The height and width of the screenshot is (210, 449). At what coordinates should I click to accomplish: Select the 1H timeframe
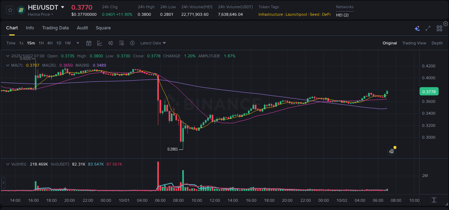[x=41, y=43]
